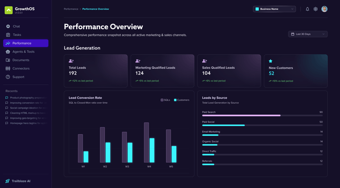Click the Tasks clipboard icon

[x=8, y=35]
